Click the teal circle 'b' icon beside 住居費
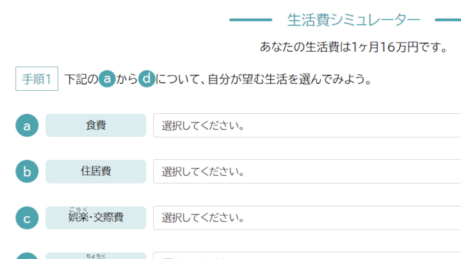 pos(27,171)
